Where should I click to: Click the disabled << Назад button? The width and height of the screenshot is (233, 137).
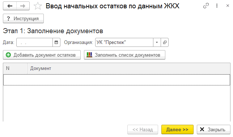tap(143, 129)
